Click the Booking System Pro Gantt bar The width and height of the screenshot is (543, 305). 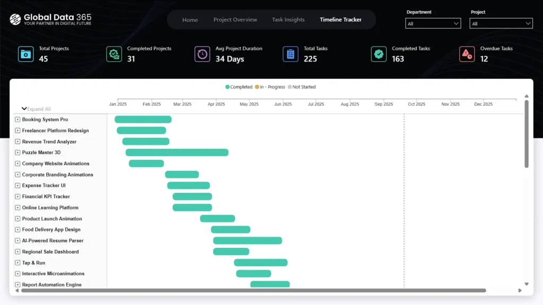tap(143, 119)
